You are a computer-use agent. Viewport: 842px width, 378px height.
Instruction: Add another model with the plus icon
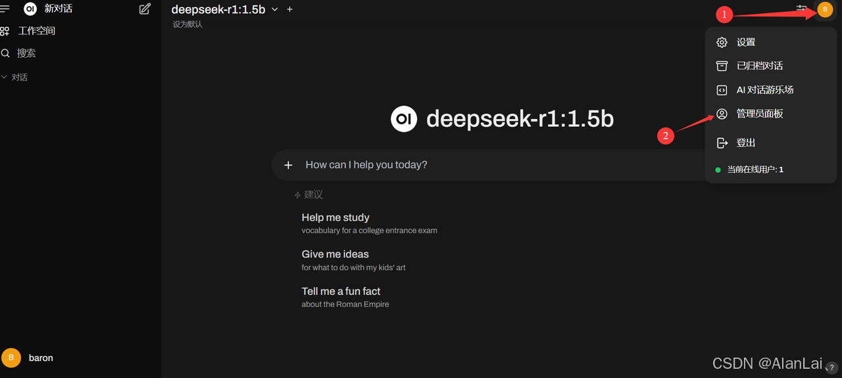pos(290,9)
